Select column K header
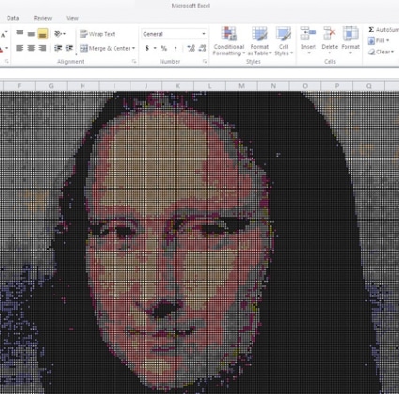The width and height of the screenshot is (399, 394). [178, 86]
